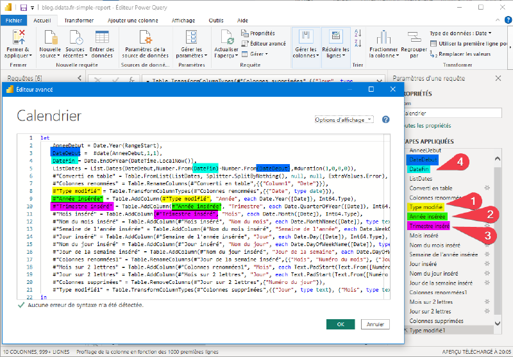
Task: Collapse the ribbon with the chevron
Action: (498, 20)
